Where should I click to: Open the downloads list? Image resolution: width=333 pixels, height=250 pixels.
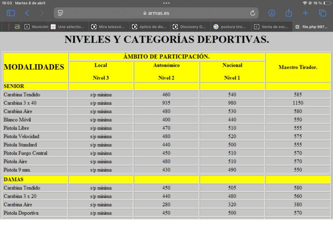[x=272, y=13]
